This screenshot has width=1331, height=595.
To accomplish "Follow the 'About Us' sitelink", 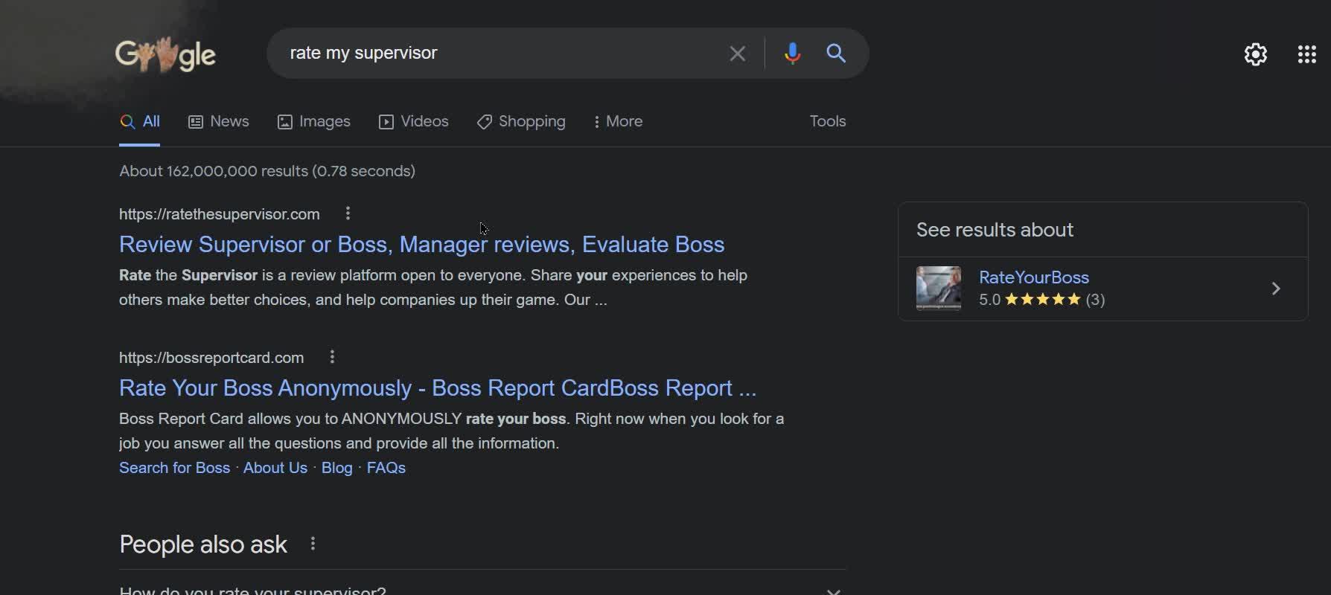I will (x=275, y=468).
